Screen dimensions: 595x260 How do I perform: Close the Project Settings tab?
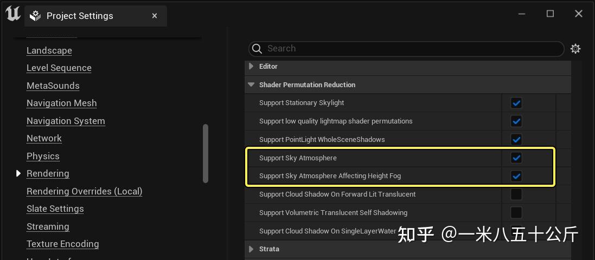pos(155,16)
